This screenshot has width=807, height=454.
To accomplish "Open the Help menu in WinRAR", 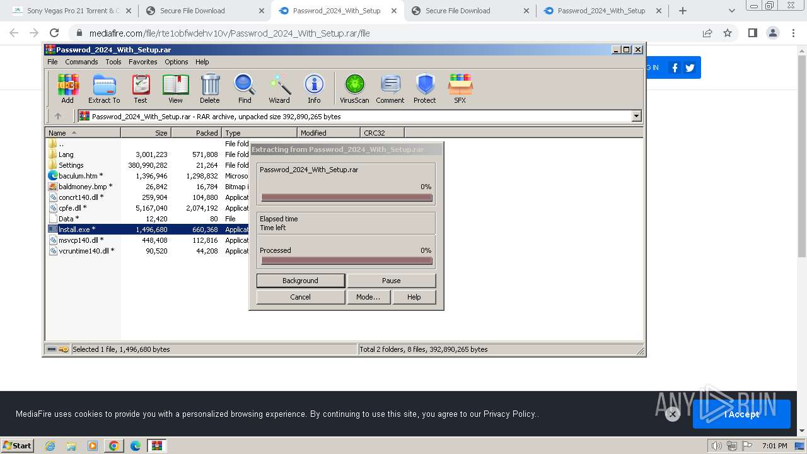I will 202,62.
